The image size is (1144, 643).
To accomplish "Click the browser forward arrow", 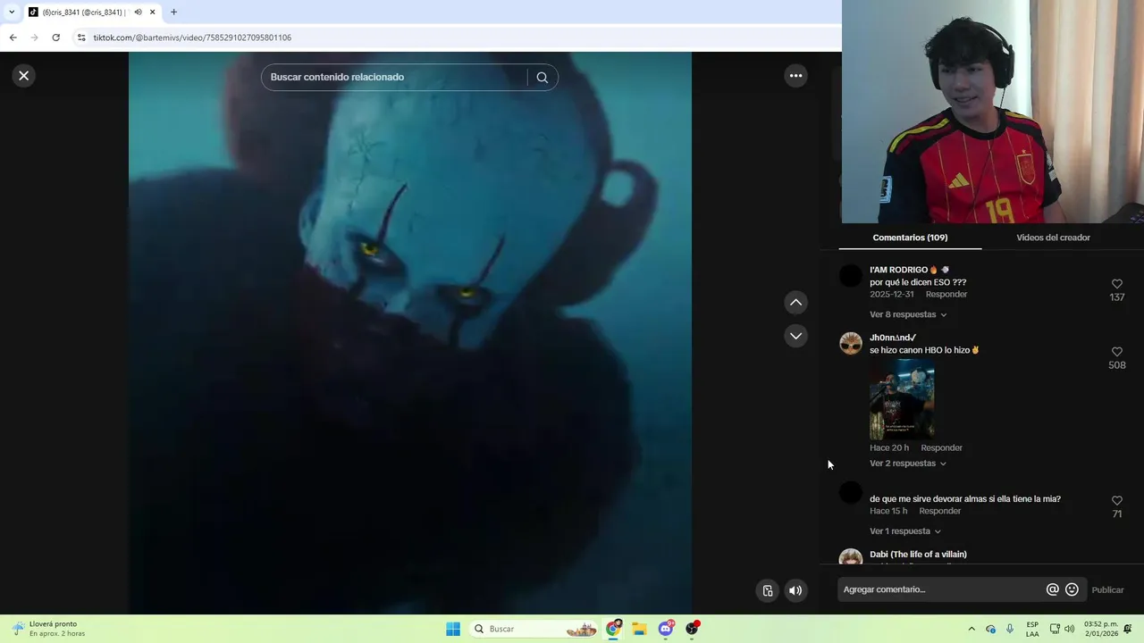I will click(x=34, y=38).
